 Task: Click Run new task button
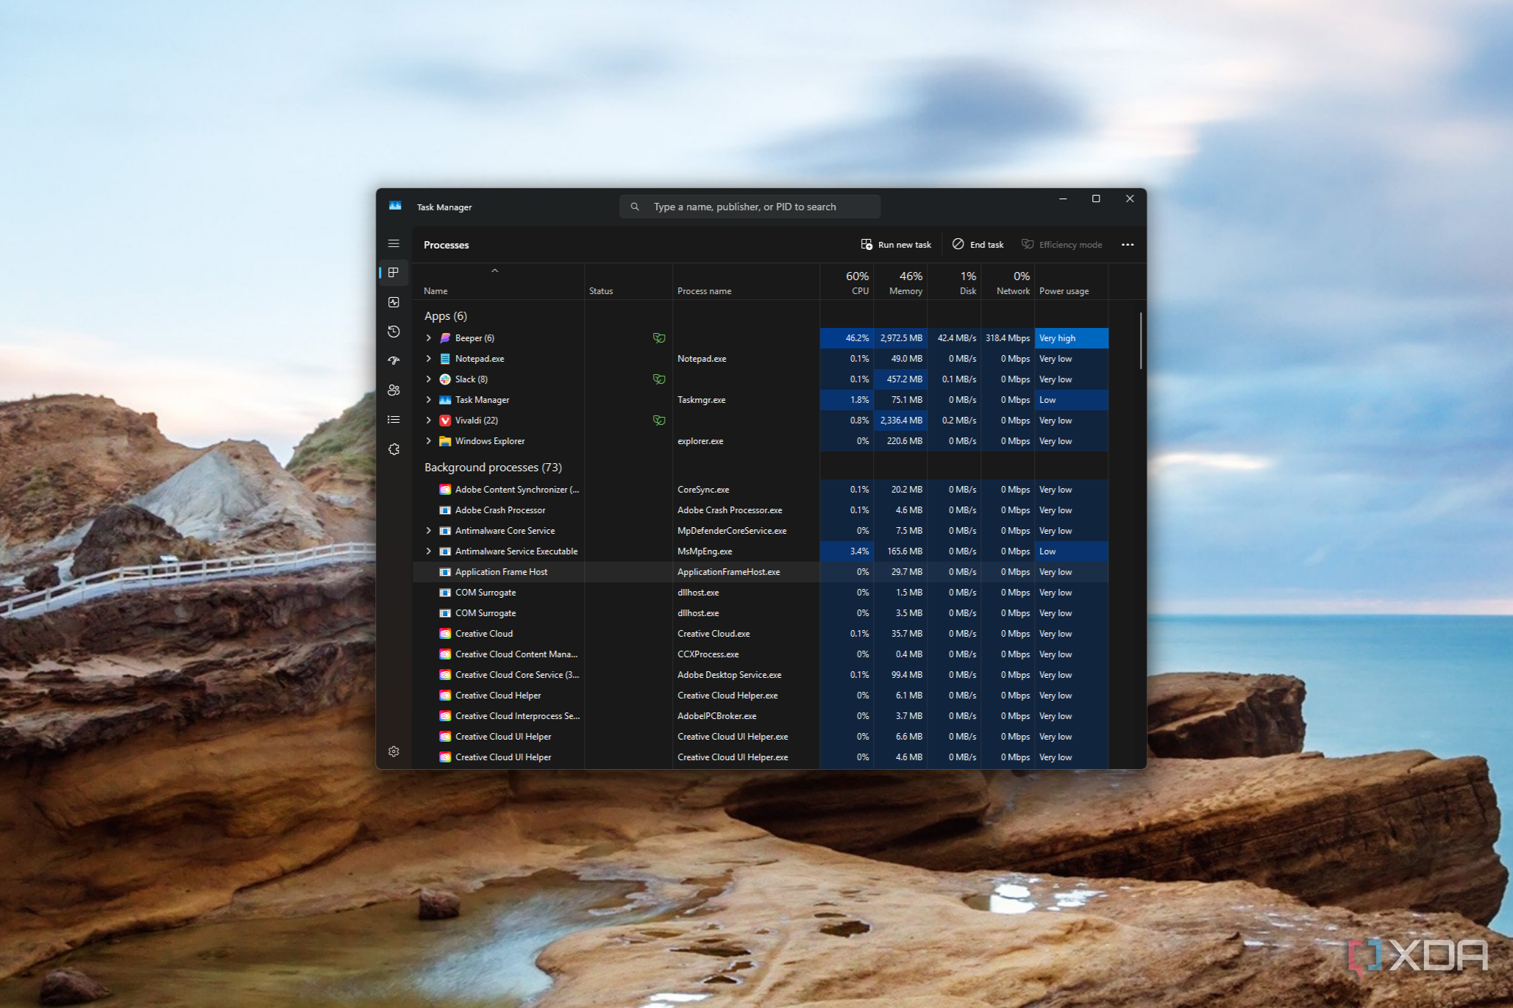pyautogui.click(x=896, y=245)
